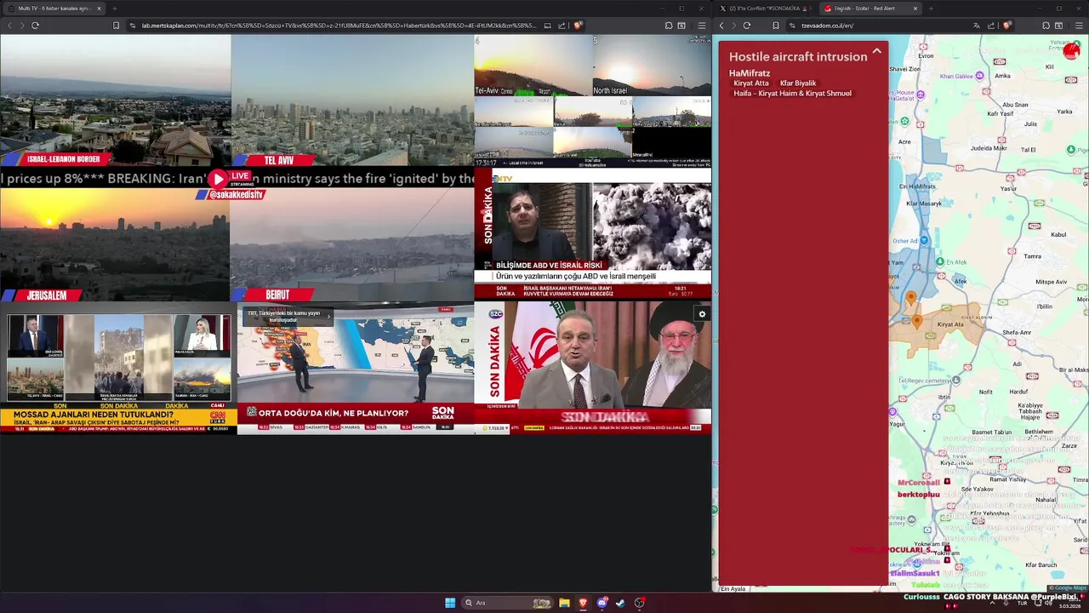Go back in the left browser window
Image resolution: width=1089 pixels, height=613 pixels.
click(9, 26)
